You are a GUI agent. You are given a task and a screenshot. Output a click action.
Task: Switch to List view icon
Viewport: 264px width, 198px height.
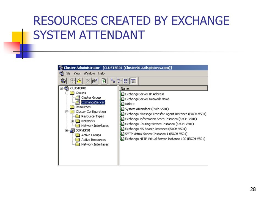pos(126,81)
